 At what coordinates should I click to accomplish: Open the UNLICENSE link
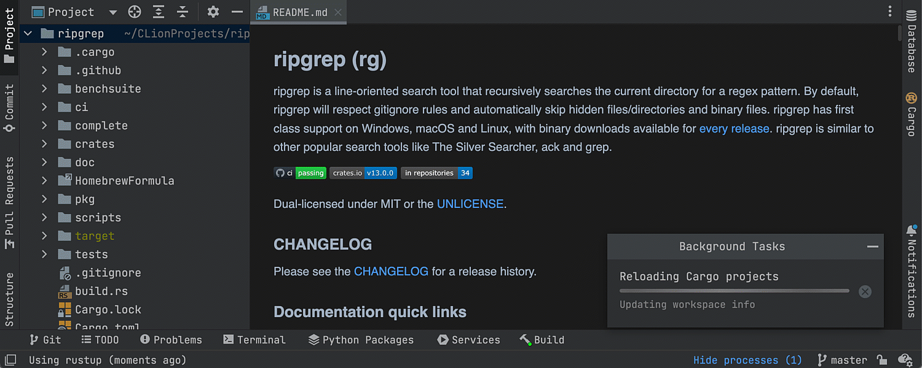(470, 204)
